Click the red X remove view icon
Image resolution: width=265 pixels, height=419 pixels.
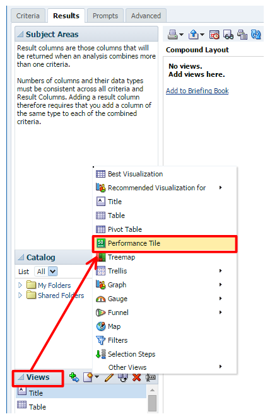click(x=136, y=377)
